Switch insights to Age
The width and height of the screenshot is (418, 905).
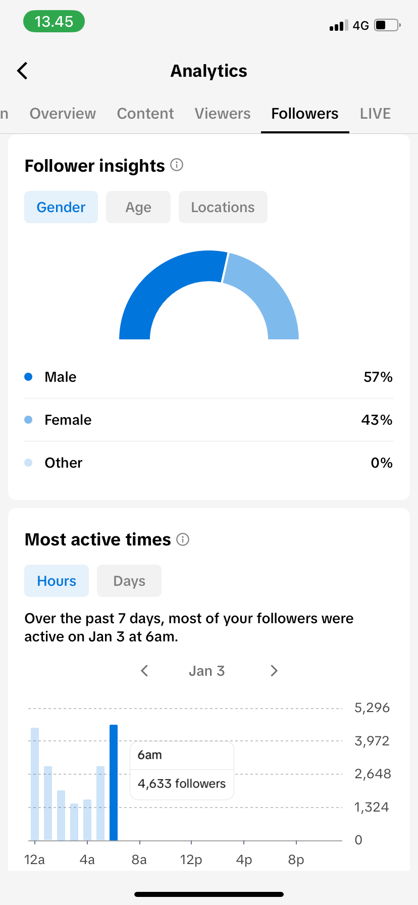point(138,207)
